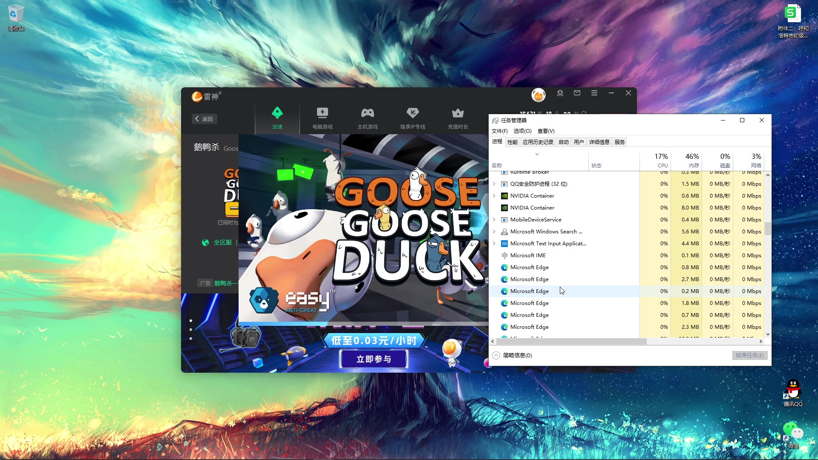The height and width of the screenshot is (460, 818).
Task: Open customer service headset icon in 雷神
Action: pos(560,93)
